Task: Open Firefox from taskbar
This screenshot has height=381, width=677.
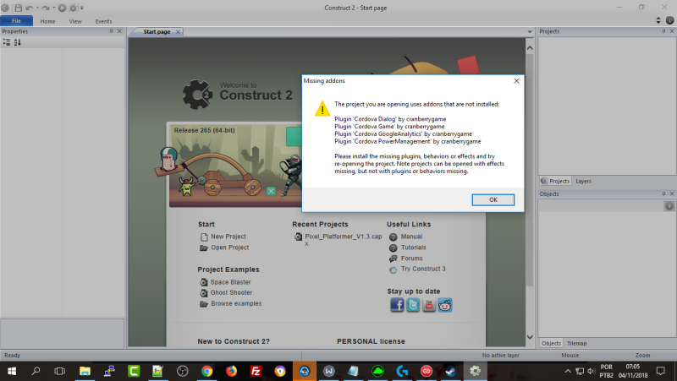Action: pyautogui.click(x=231, y=371)
